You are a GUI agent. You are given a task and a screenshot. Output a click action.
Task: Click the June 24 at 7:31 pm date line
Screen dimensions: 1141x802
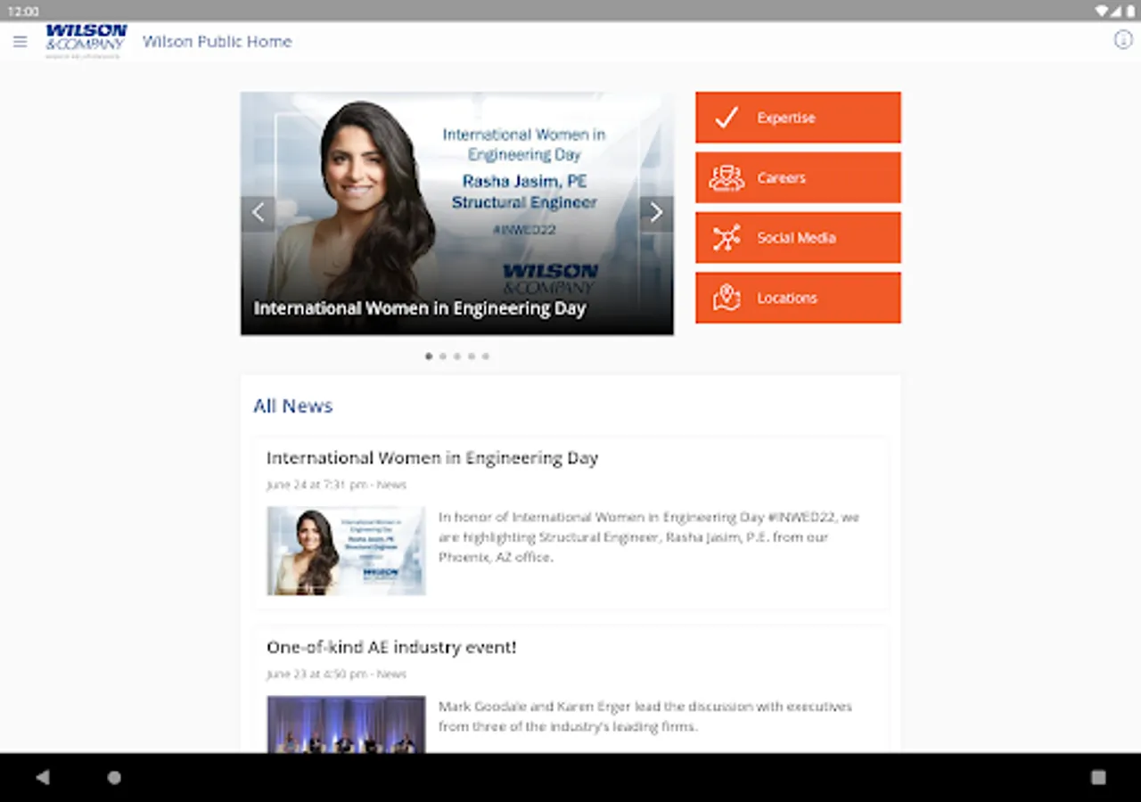click(x=336, y=485)
